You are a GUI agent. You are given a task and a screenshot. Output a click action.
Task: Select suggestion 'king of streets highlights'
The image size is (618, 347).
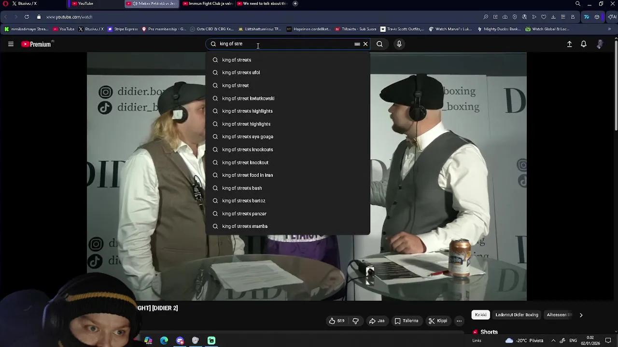(288, 111)
